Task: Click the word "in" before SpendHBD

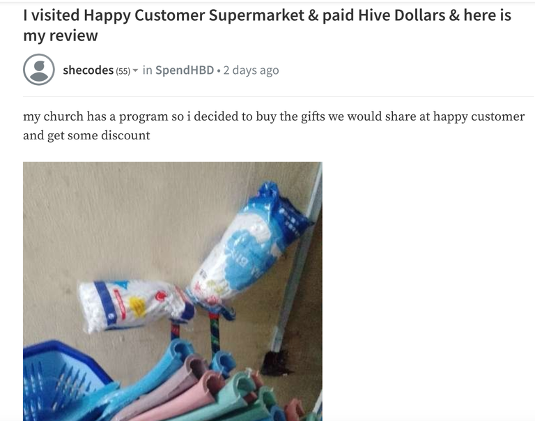Action: click(x=147, y=70)
